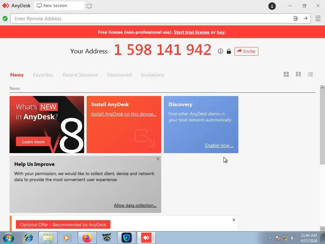
Task: Click the address number 1 598 141 942
Action: click(163, 50)
